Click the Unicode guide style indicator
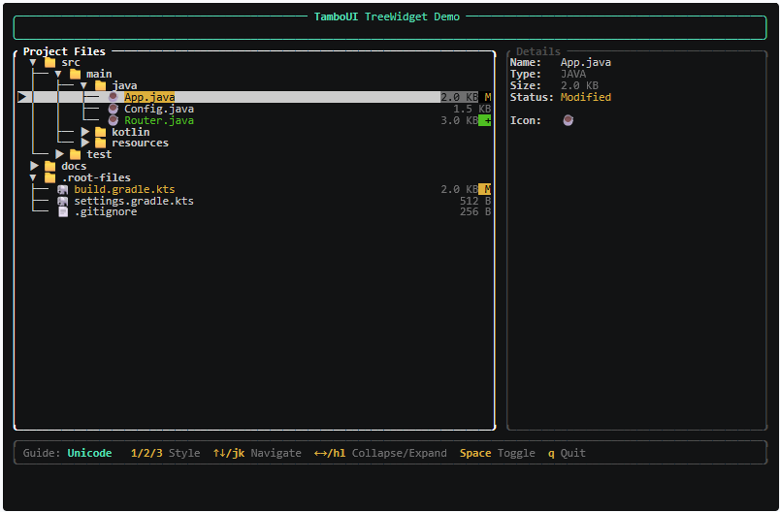 coord(89,453)
